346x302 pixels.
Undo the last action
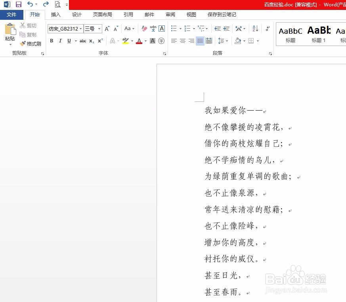point(30,4)
